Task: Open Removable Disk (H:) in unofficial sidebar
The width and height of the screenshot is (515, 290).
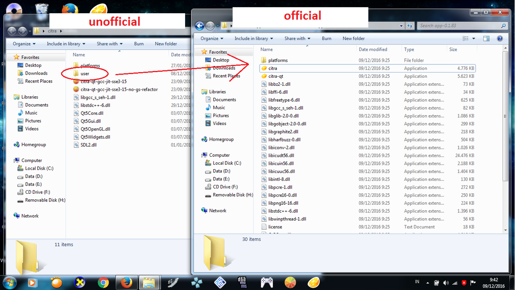Action: (x=41, y=200)
